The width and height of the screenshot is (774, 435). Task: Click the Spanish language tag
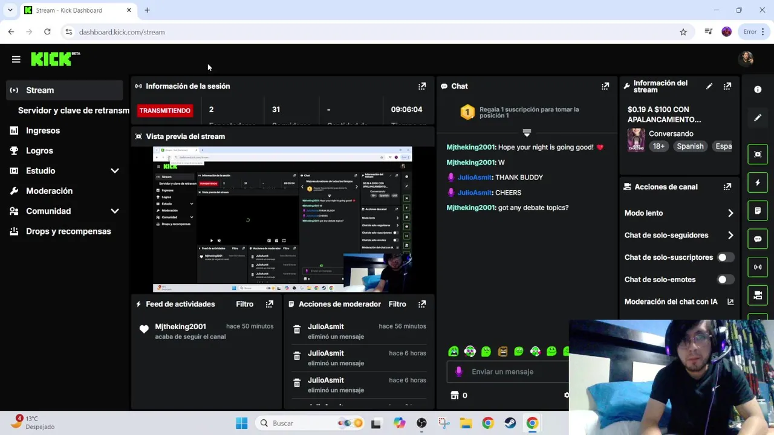click(x=690, y=146)
